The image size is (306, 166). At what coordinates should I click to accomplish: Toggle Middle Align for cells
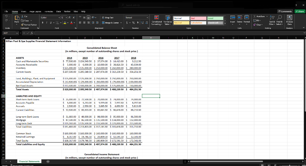point(84,18)
